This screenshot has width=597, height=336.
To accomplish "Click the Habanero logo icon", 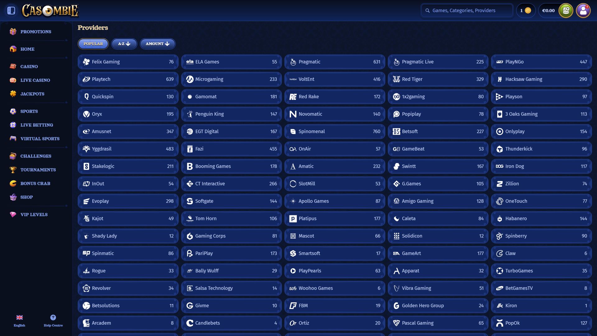I will point(500,219).
